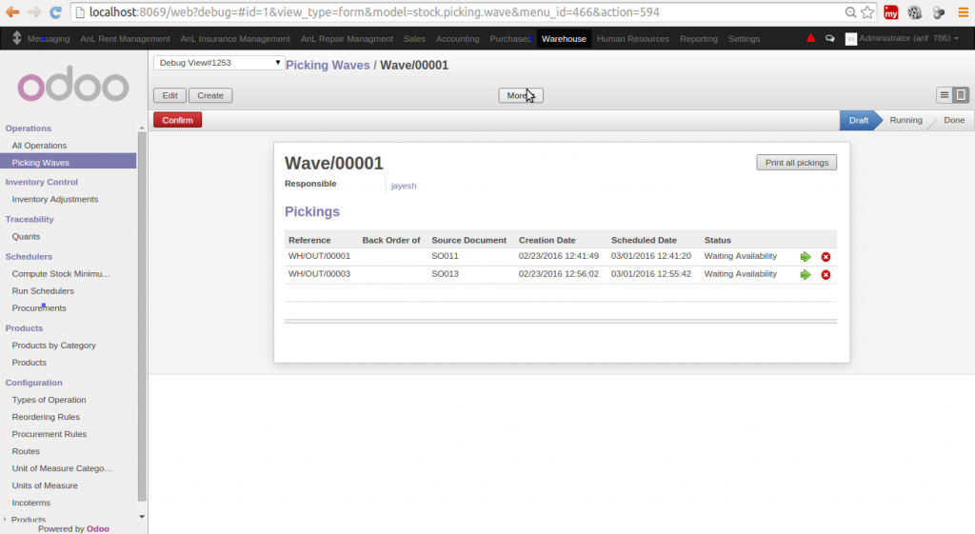Open the Accounting top menu

click(457, 39)
